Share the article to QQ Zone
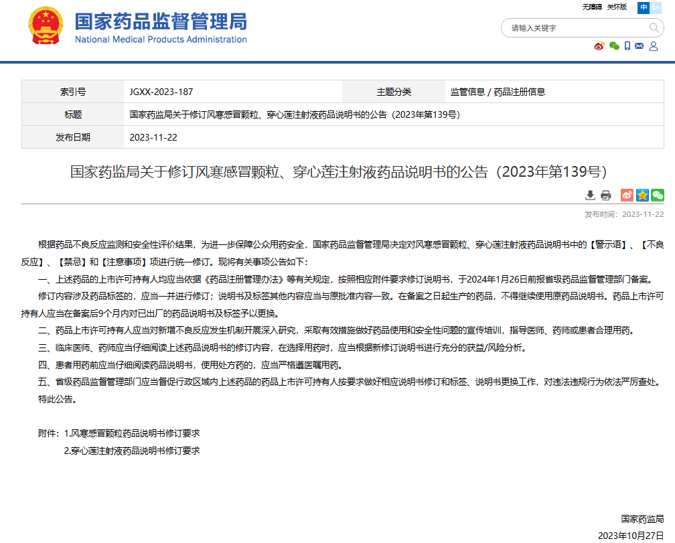Image resolution: width=675 pixels, height=543 pixels. [x=642, y=195]
